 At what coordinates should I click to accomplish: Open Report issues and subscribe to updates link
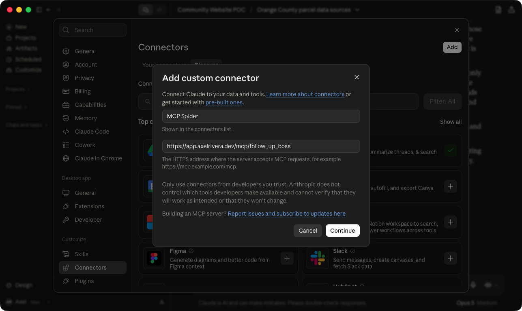[x=286, y=214]
